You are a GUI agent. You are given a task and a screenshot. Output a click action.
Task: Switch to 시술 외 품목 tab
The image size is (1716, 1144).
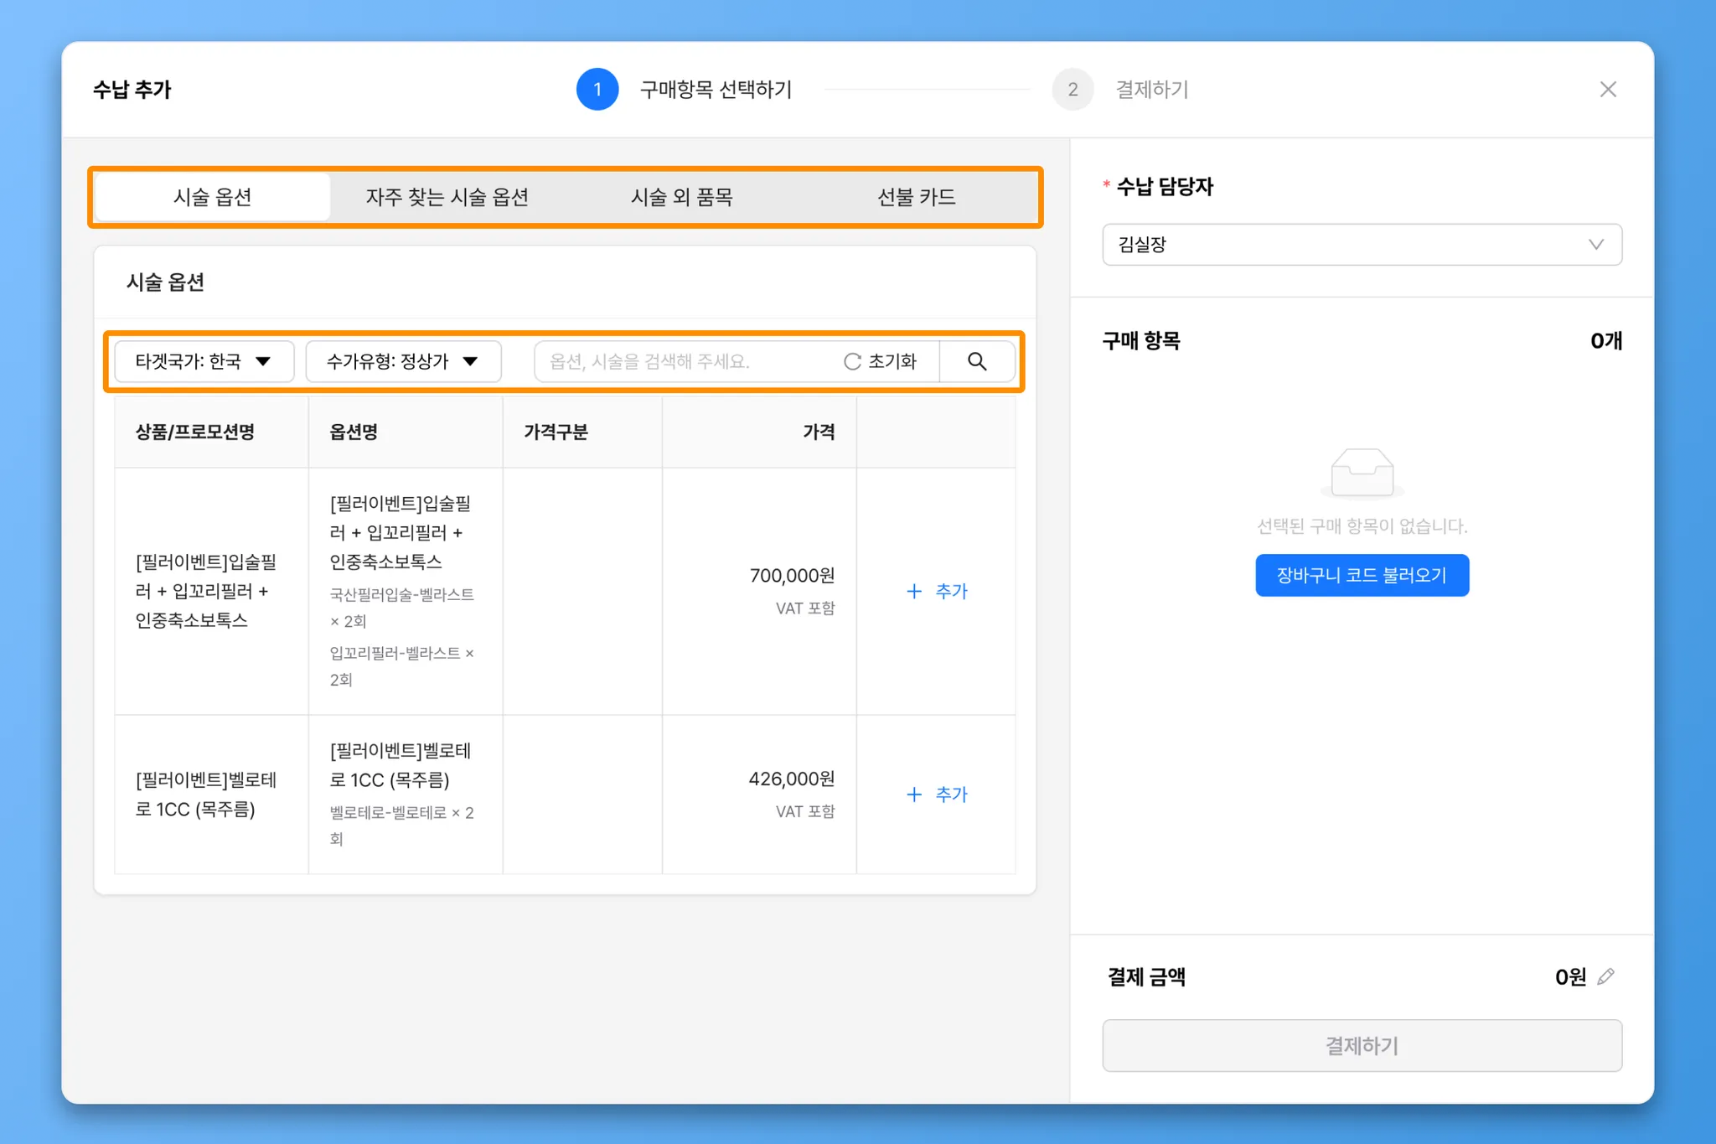click(681, 197)
